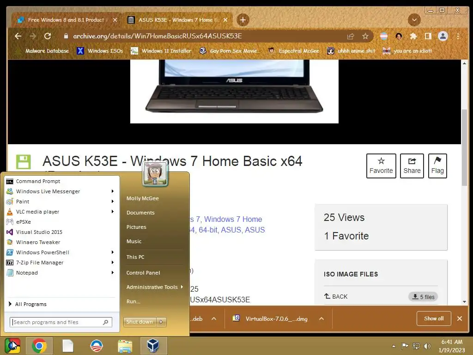Image resolution: width=473 pixels, height=355 pixels.
Task: Launch Winaero Tweaker from Start menu
Action: [62, 242]
